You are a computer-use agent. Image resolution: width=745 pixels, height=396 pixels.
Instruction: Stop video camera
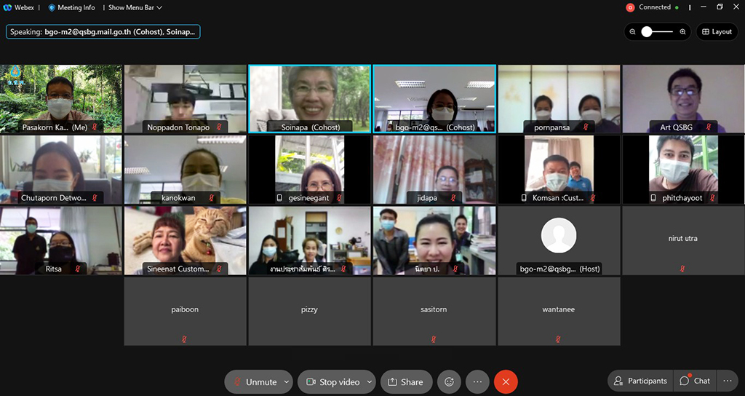click(332, 381)
